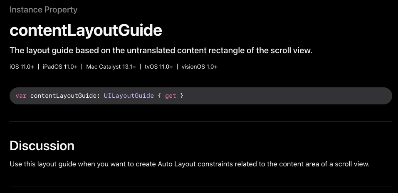The width and height of the screenshot is (398, 193).
Task: Click the divider line below discussion text
Action: tap(200, 186)
